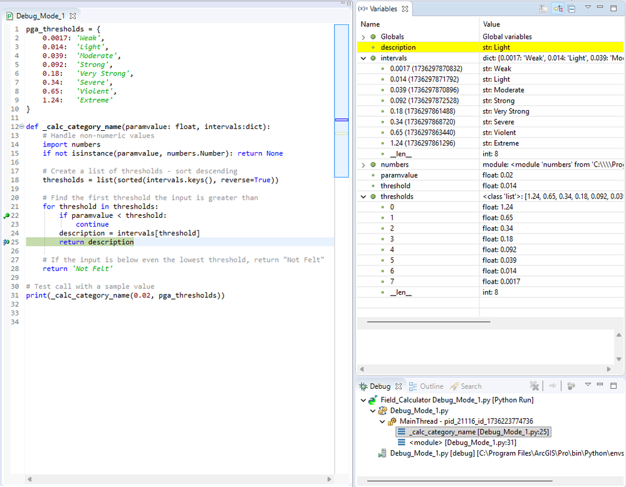This screenshot has height=487, width=626.
Task: Click Collapse All icon in Variables view
Action: click(571, 9)
